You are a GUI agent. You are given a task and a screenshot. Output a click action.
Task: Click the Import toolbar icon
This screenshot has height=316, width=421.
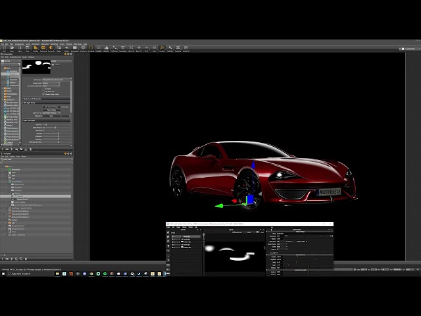(x=20, y=48)
